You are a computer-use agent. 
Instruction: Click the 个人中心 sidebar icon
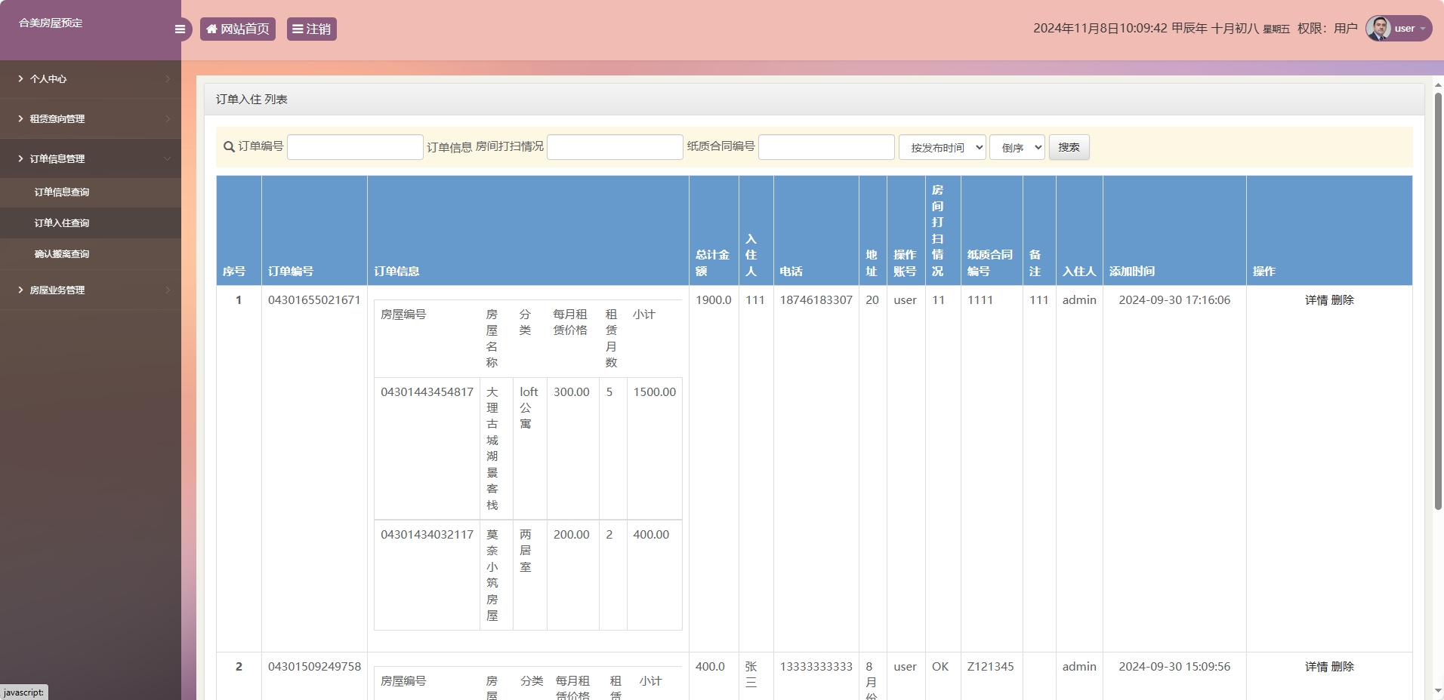20,78
